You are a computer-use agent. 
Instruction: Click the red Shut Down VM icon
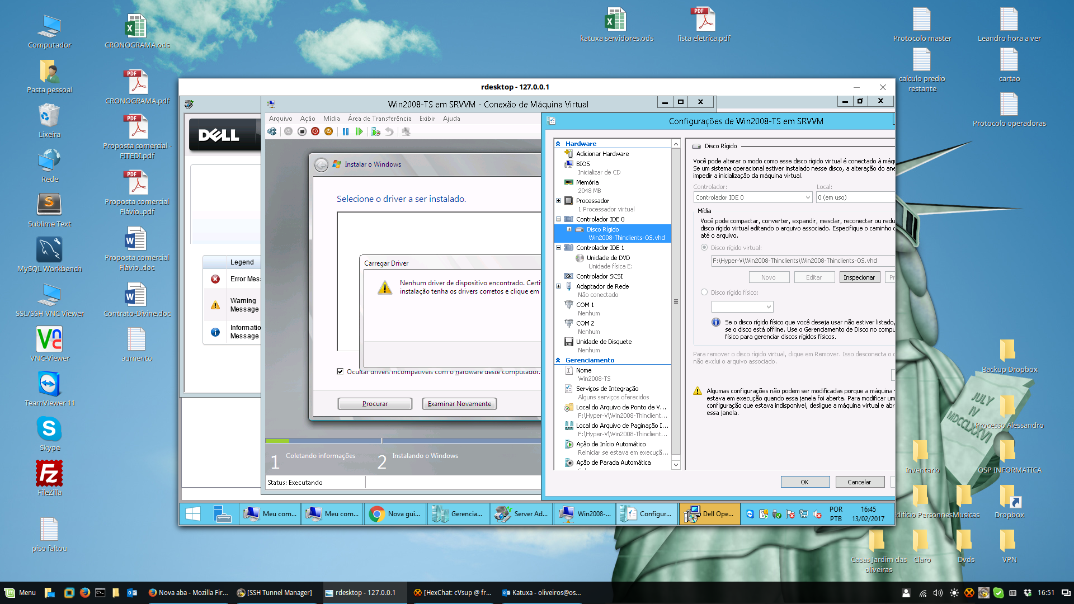tap(315, 131)
